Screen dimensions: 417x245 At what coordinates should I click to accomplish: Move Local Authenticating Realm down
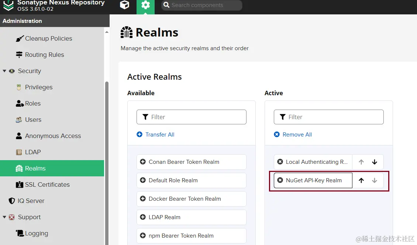click(375, 162)
